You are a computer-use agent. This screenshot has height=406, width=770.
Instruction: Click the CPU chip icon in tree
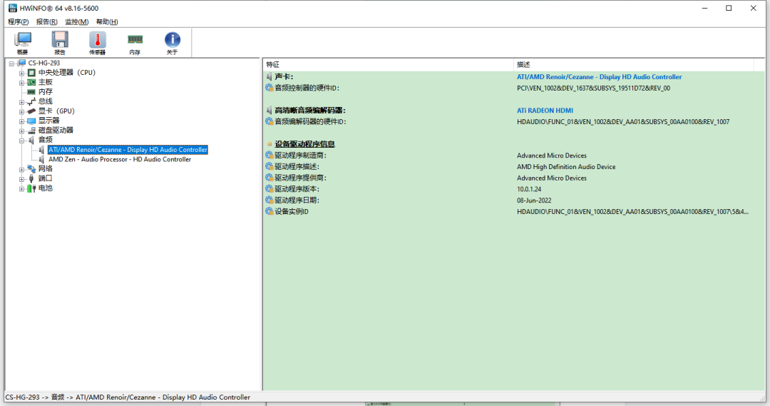31,73
